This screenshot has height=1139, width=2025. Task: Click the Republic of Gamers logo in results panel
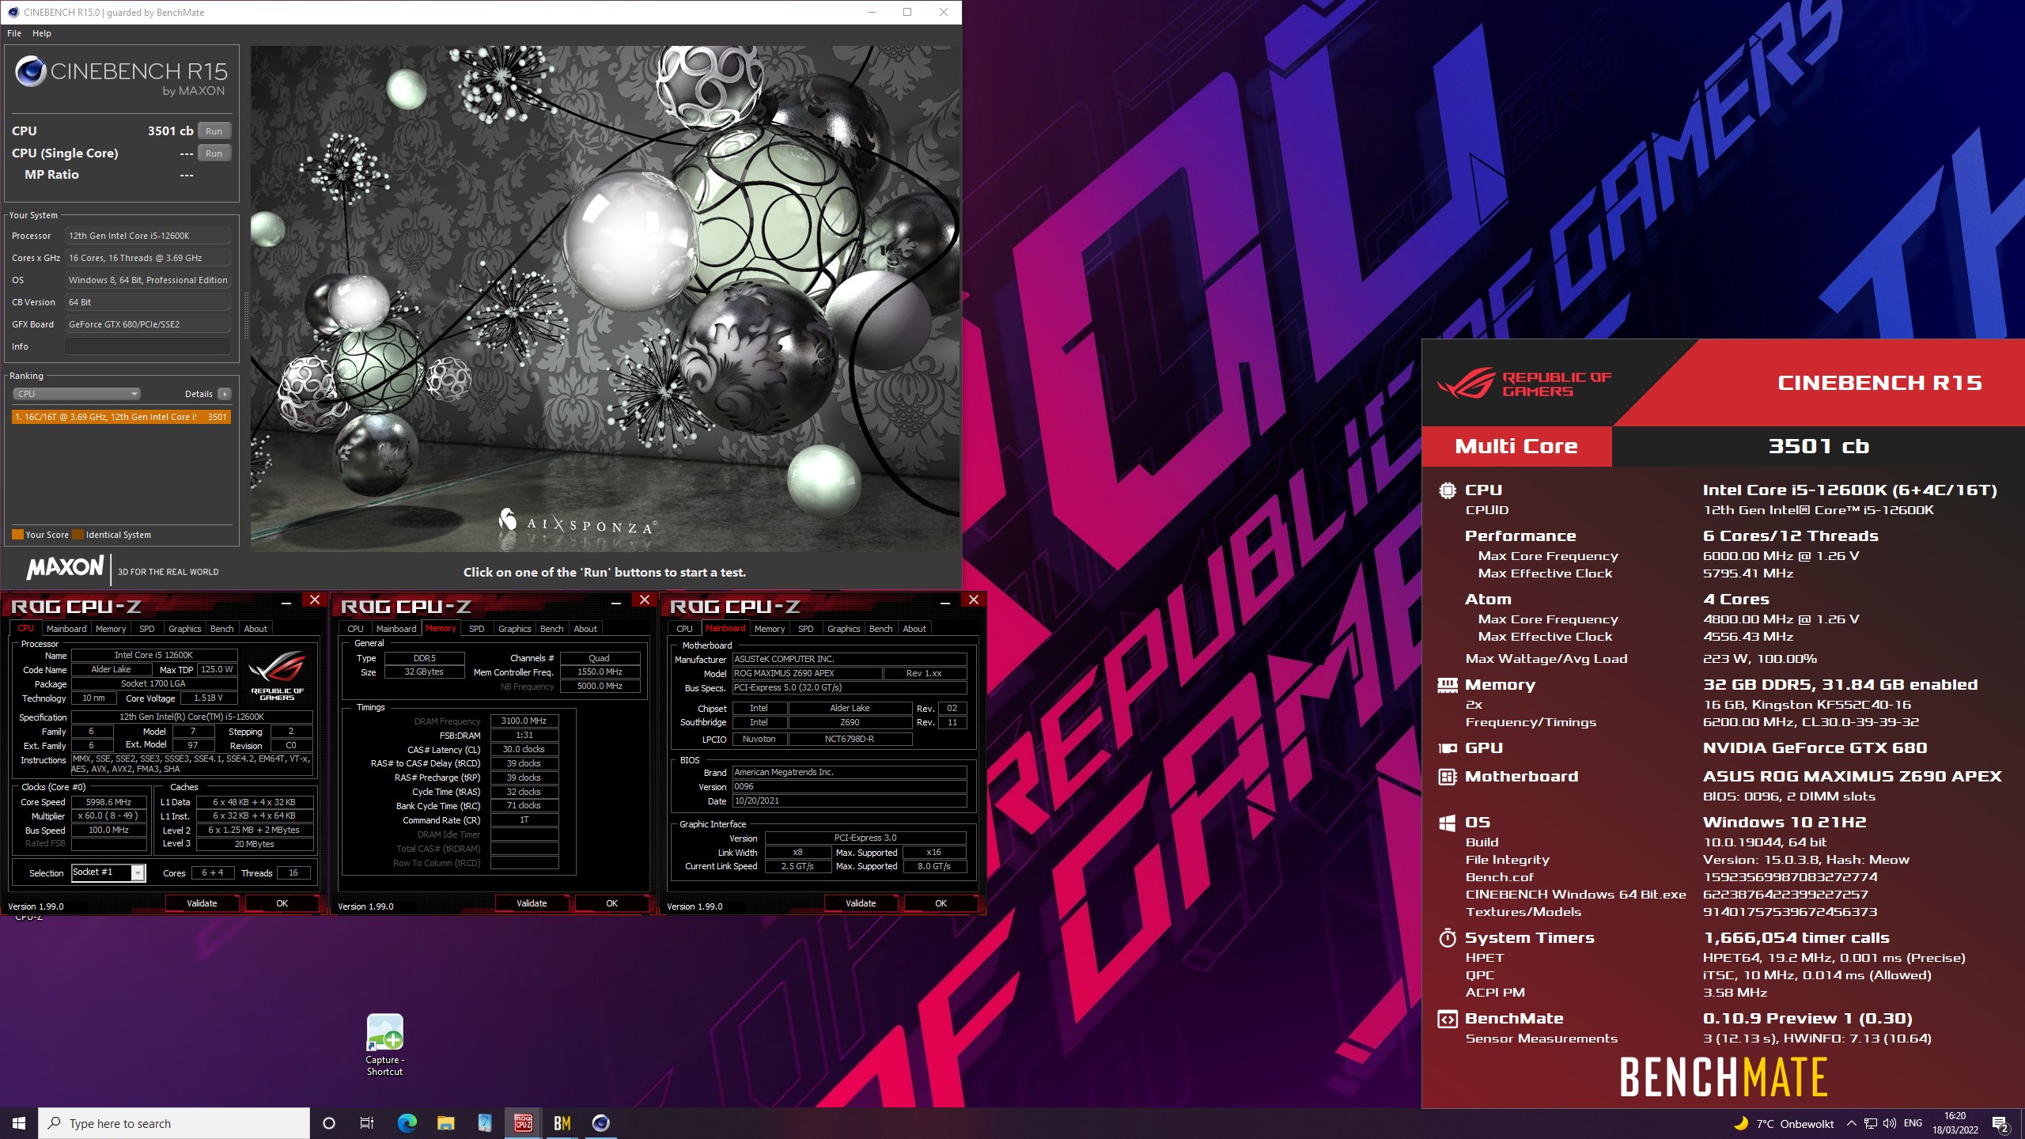(x=1524, y=384)
